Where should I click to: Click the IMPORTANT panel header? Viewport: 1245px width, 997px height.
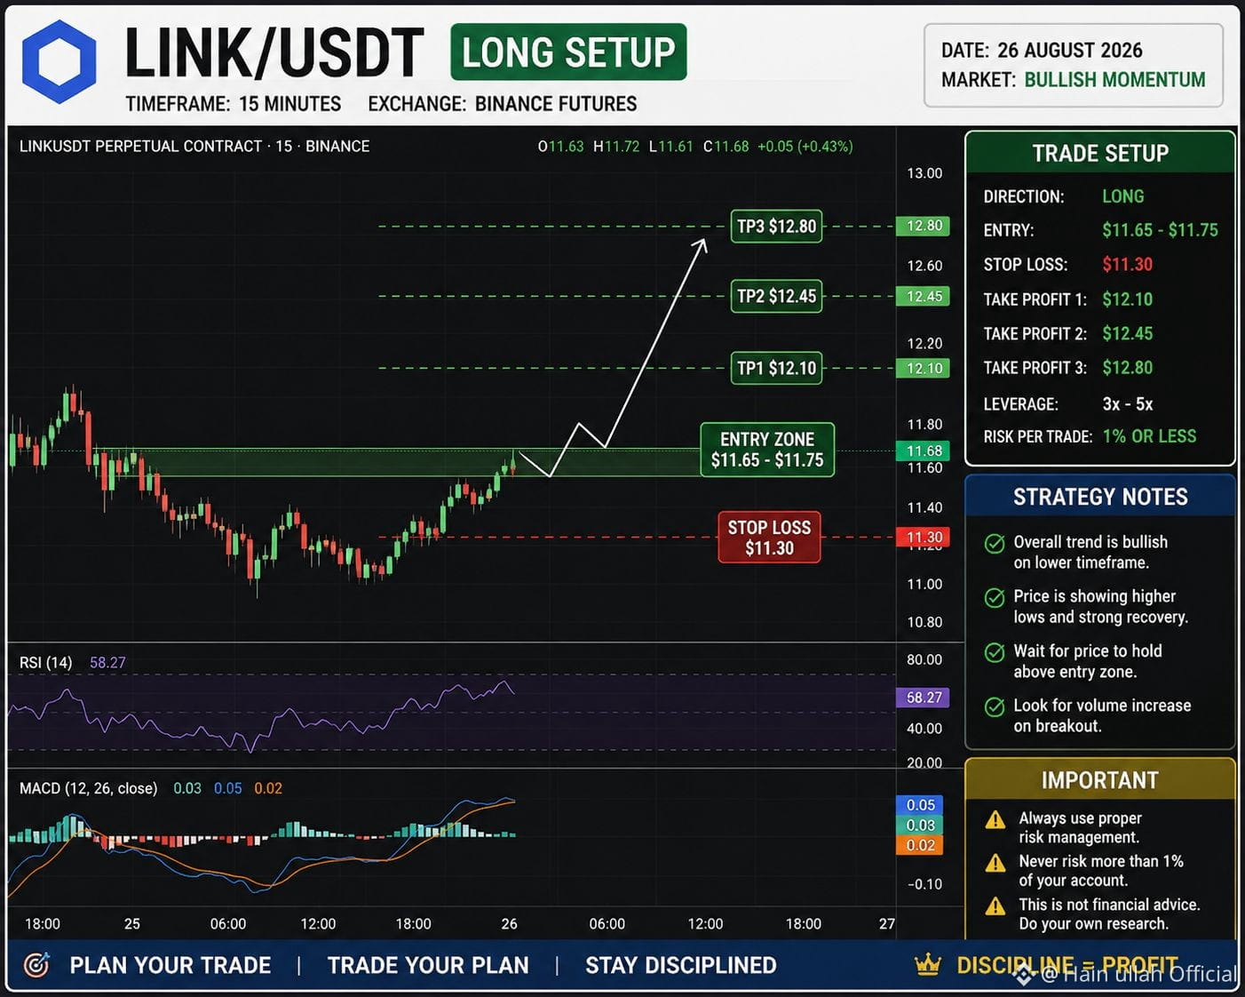point(1100,780)
